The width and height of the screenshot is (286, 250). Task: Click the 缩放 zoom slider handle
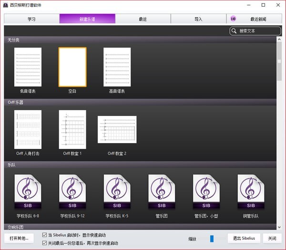tap(212, 239)
